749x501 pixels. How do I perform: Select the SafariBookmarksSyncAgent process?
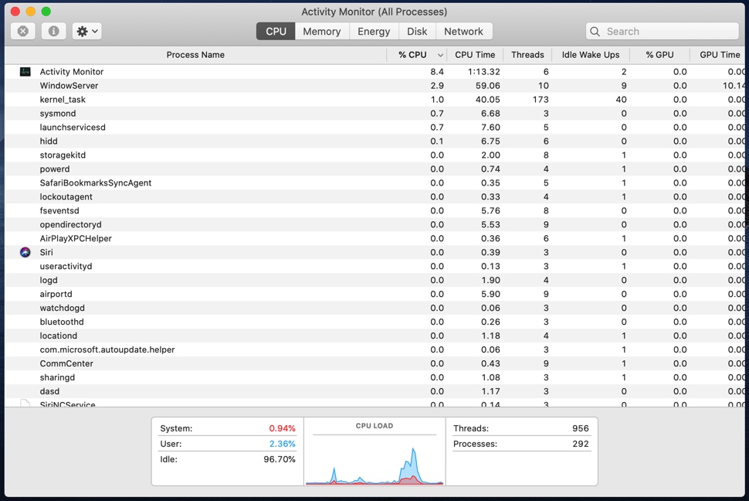click(x=374, y=182)
